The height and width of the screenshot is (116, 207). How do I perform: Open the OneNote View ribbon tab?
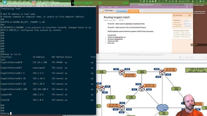click(x=116, y=7)
